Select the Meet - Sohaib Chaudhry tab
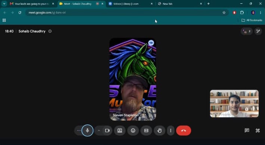Viewport: 265px width, 145px height. [x=78, y=4]
